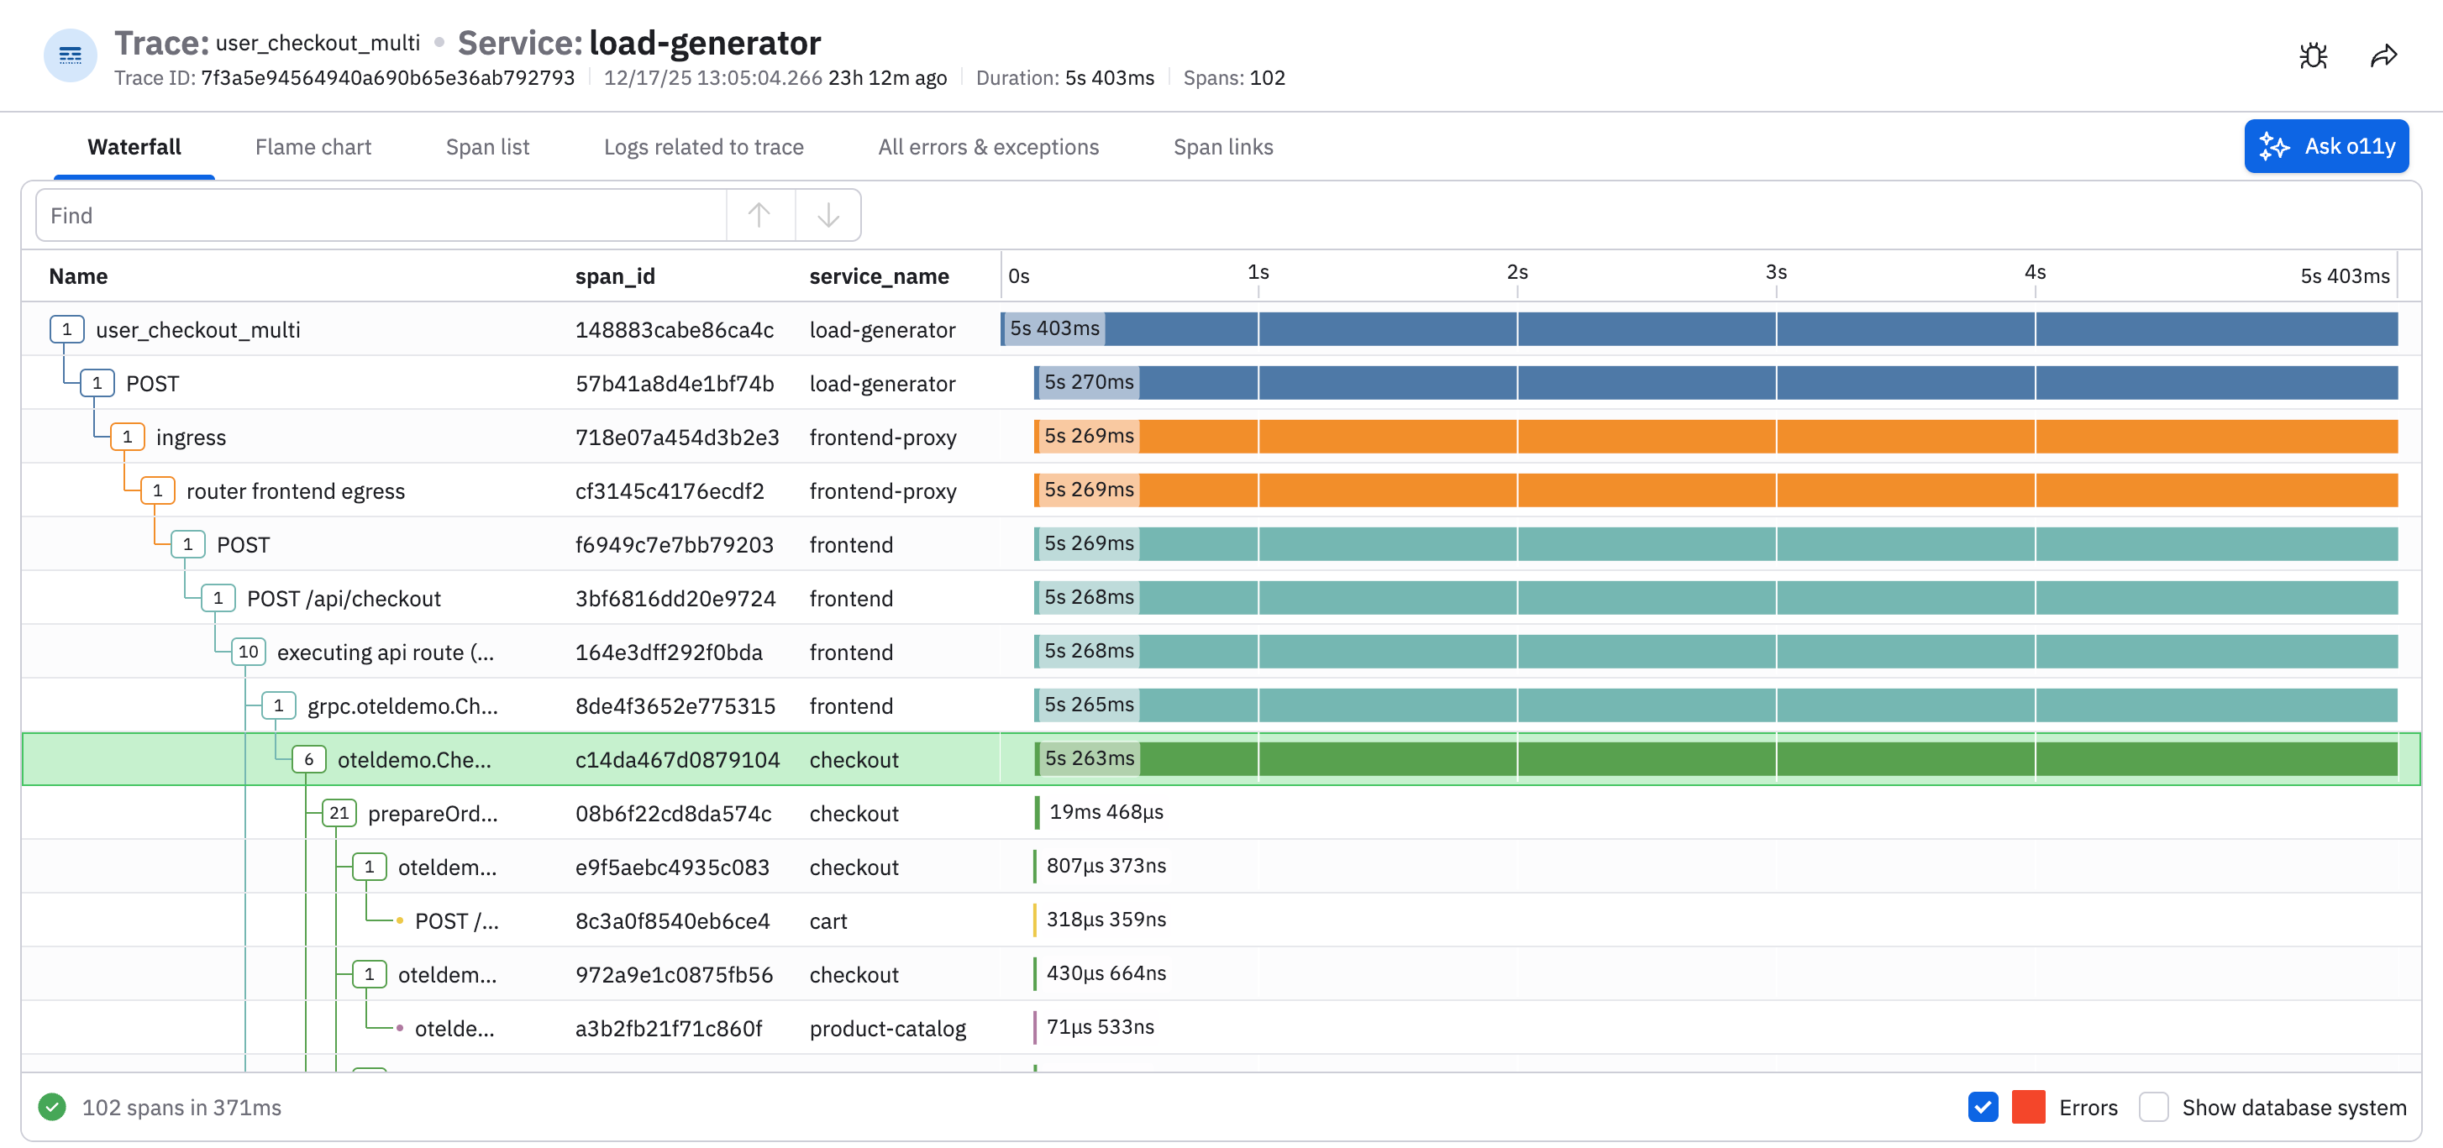Click the sparkle icon on Ask o11y

coord(2274,146)
